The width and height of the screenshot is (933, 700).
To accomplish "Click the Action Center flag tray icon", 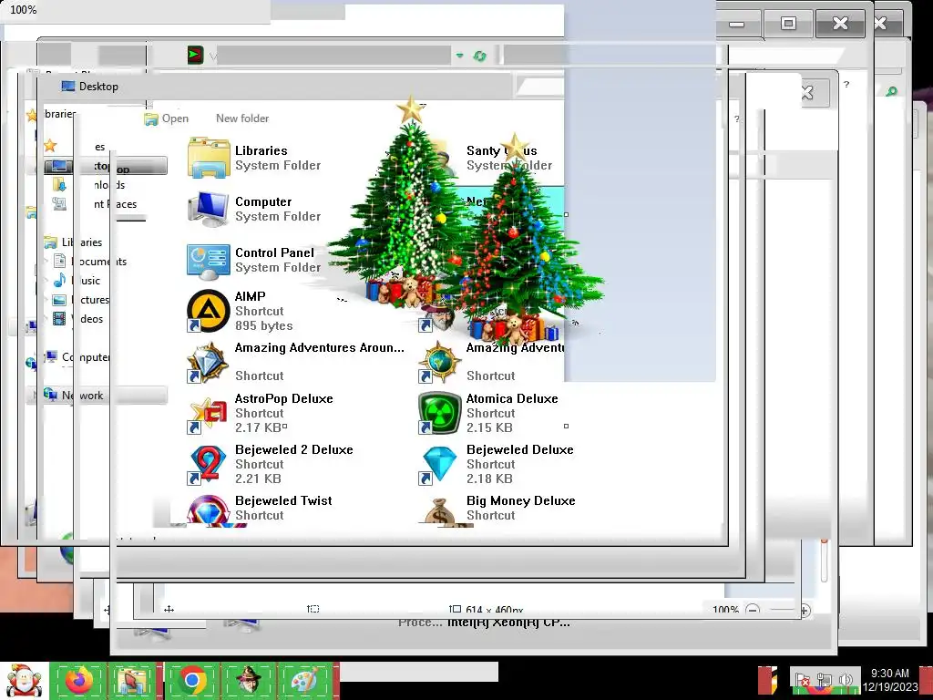I will pyautogui.click(x=803, y=679).
